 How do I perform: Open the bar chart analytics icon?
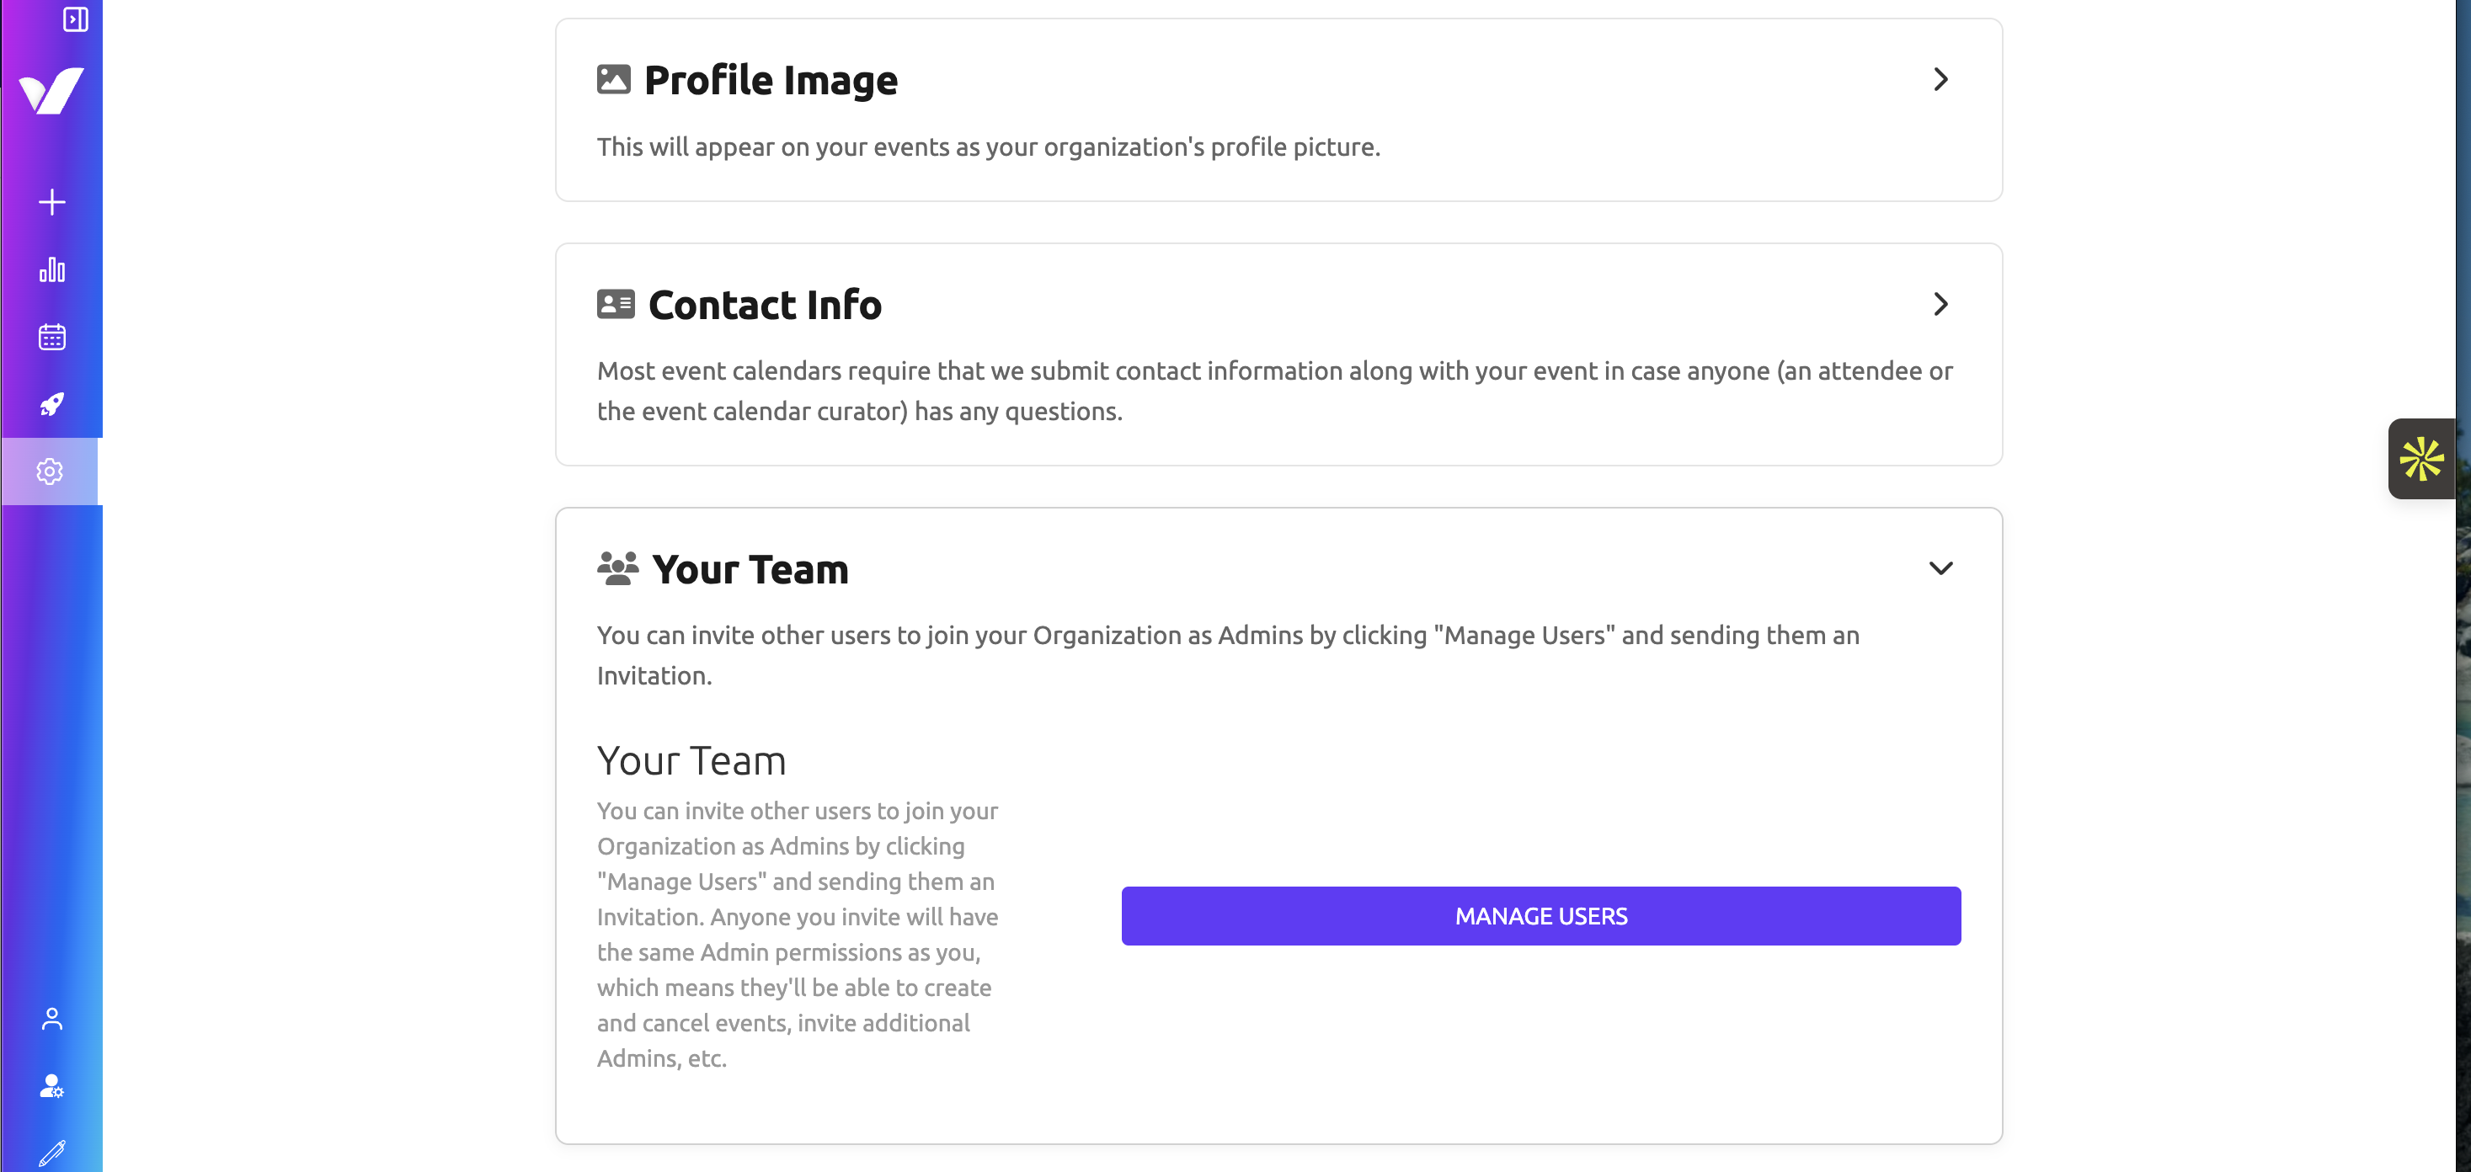click(x=52, y=269)
